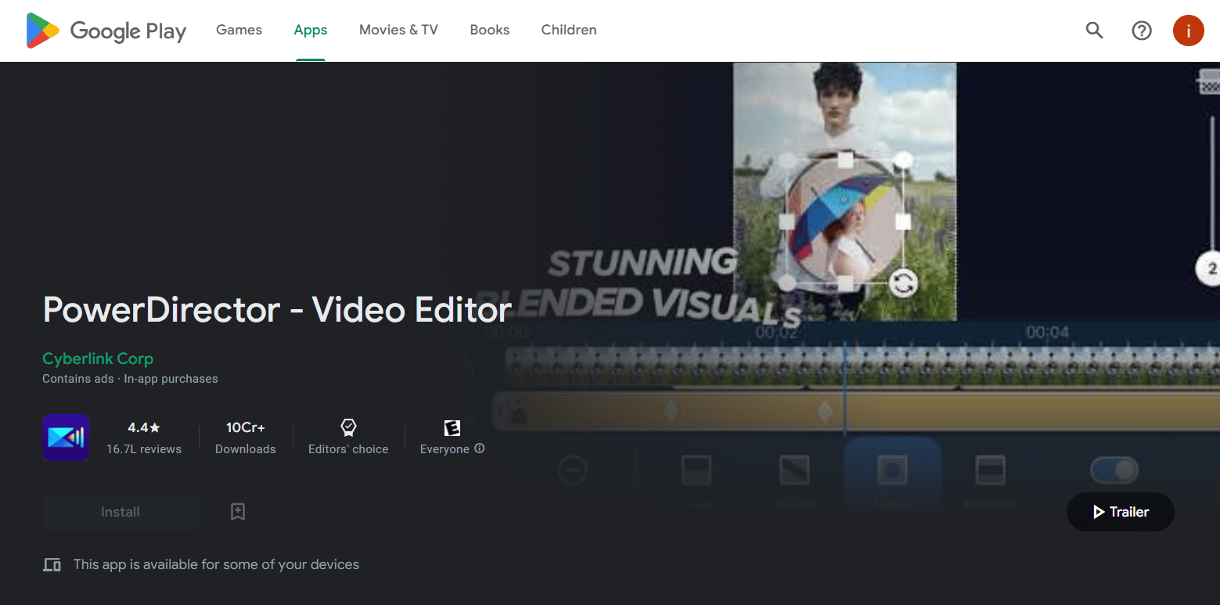Click the Editors' choice label
The width and height of the screenshot is (1220, 605).
coord(348,449)
